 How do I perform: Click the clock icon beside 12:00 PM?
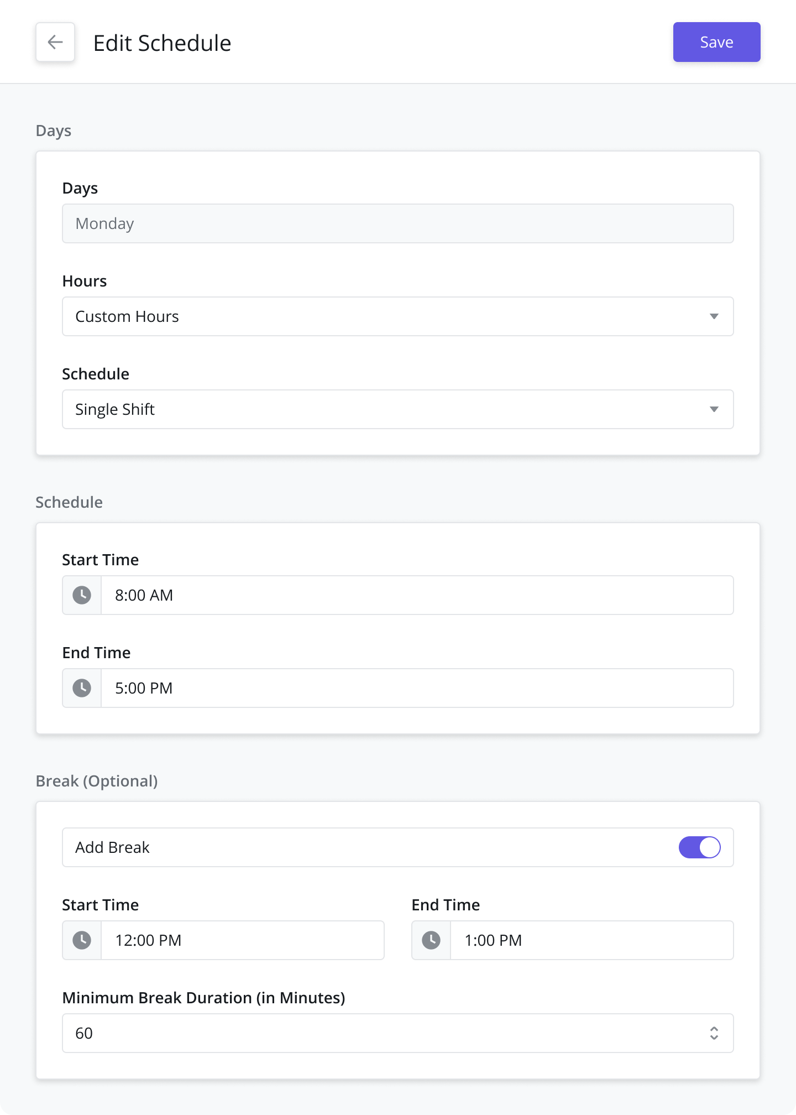pos(82,940)
